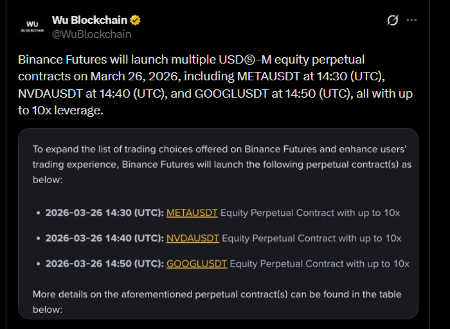This screenshot has height=329, width=450.
Task: Click the 2026-03-26 14:40 (UTC) date text
Action: pyautogui.click(x=104, y=238)
